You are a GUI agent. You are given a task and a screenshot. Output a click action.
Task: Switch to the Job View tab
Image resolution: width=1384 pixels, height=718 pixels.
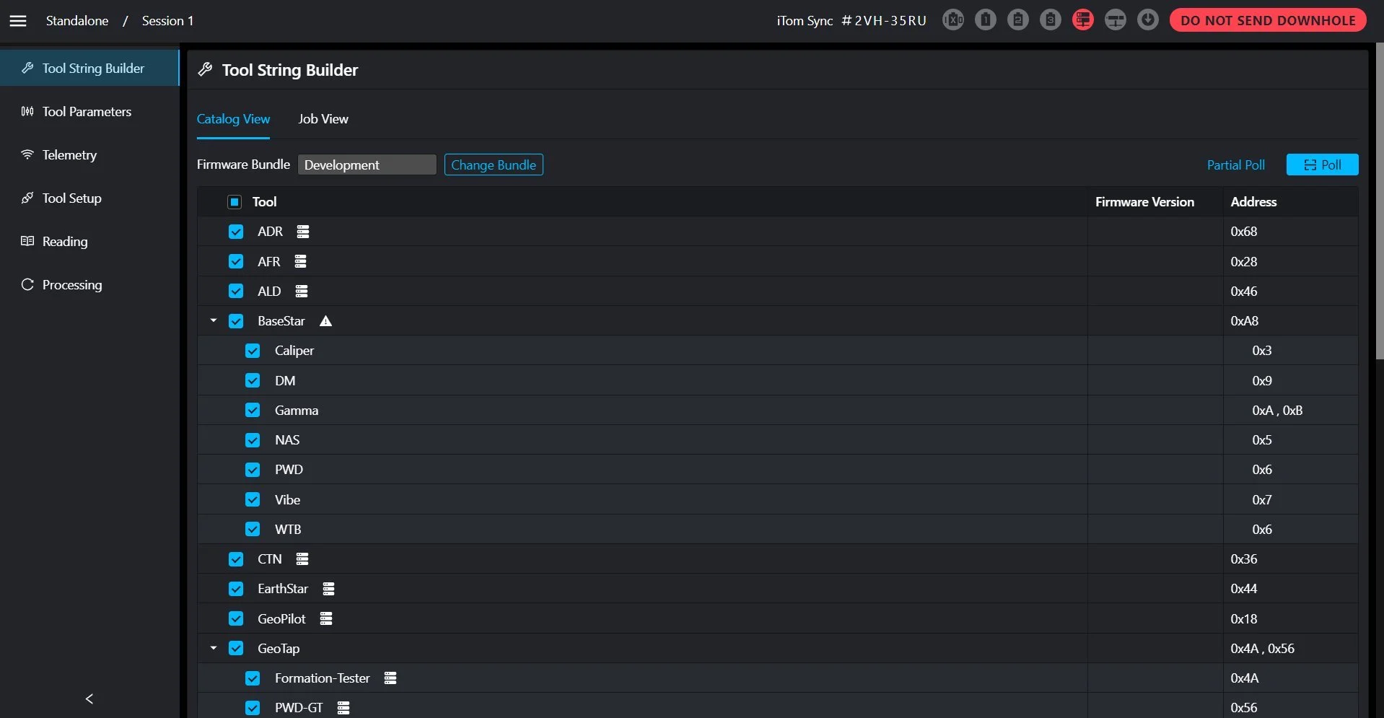[x=323, y=118]
